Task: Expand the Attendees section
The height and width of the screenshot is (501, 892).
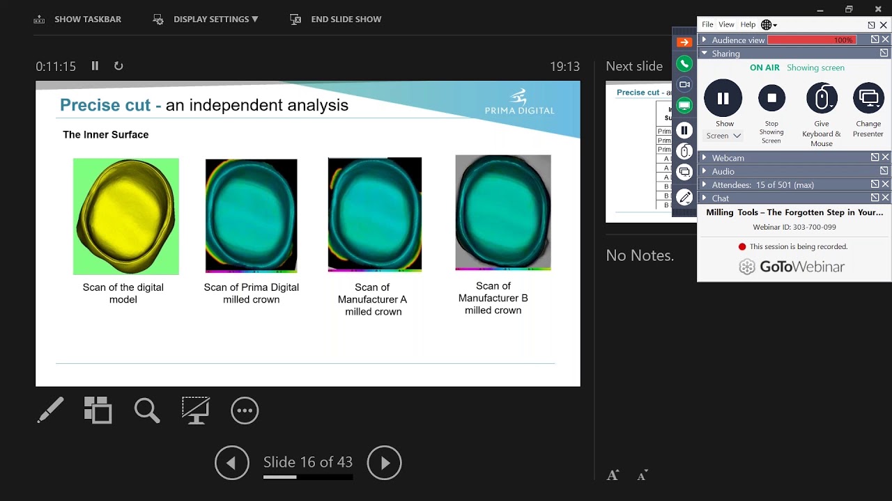Action: (705, 185)
